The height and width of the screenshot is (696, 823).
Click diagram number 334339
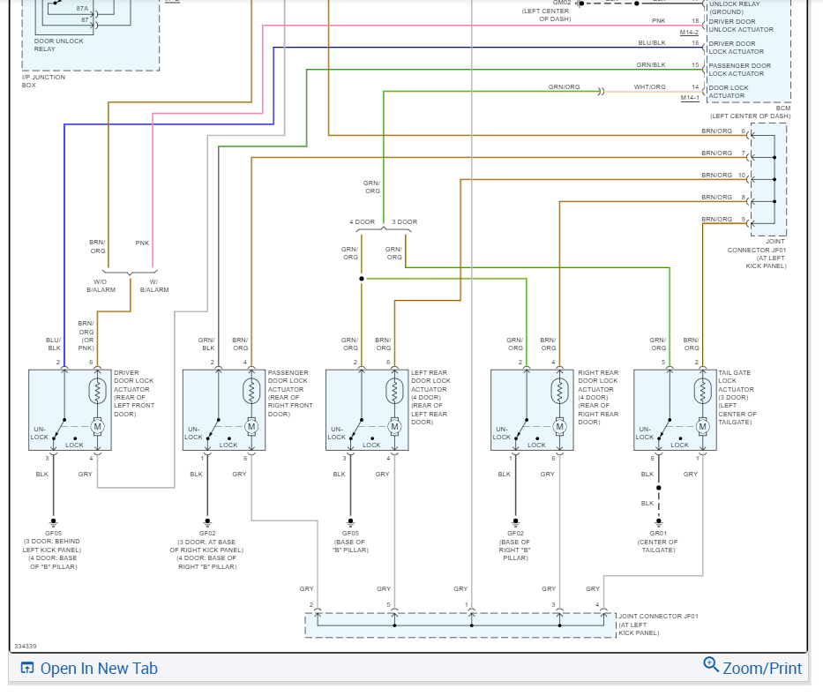[x=26, y=646]
